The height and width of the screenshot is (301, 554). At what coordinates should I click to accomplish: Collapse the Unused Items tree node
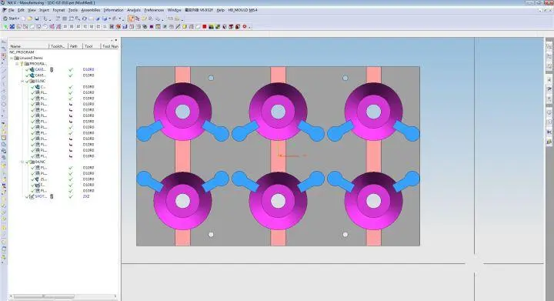(x=12, y=58)
